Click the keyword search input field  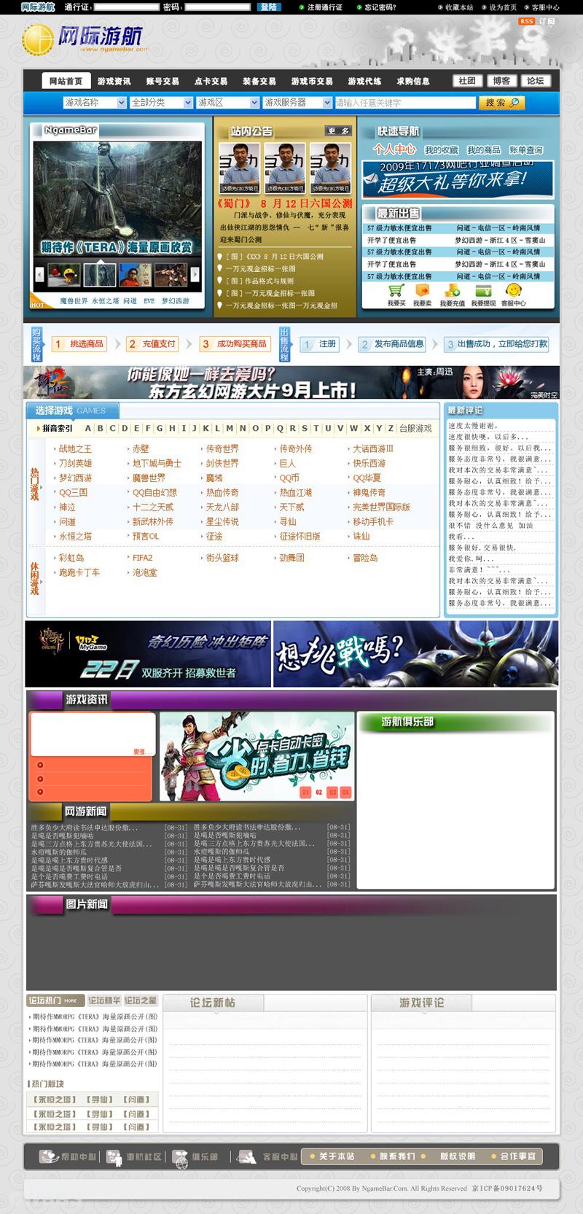pos(404,103)
